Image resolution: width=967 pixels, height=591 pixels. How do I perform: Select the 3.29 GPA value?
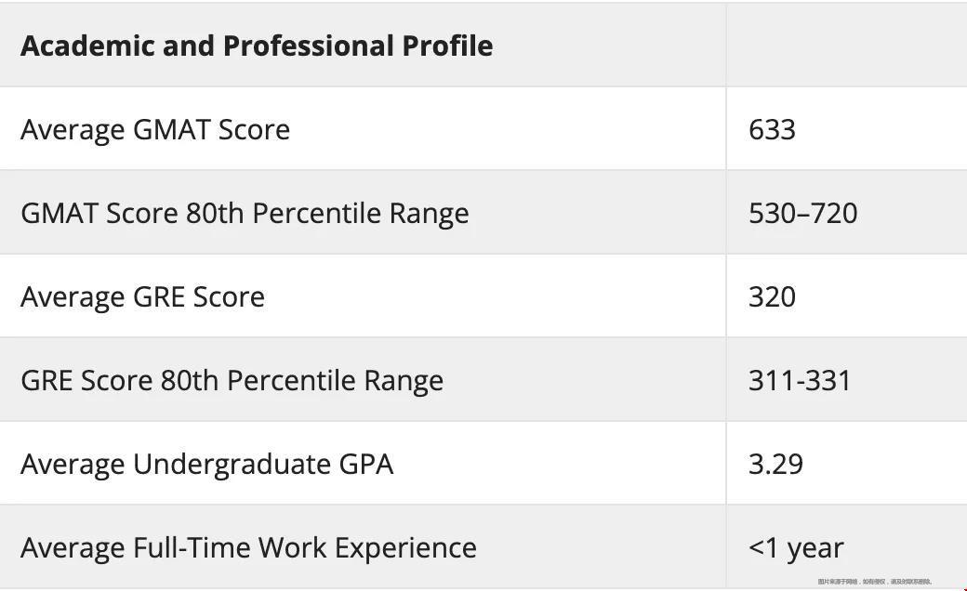(x=775, y=464)
